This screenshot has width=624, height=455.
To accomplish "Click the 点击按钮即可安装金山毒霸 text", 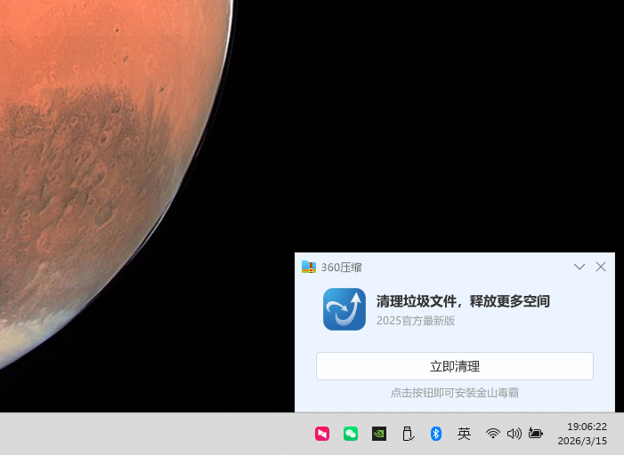I will [455, 393].
